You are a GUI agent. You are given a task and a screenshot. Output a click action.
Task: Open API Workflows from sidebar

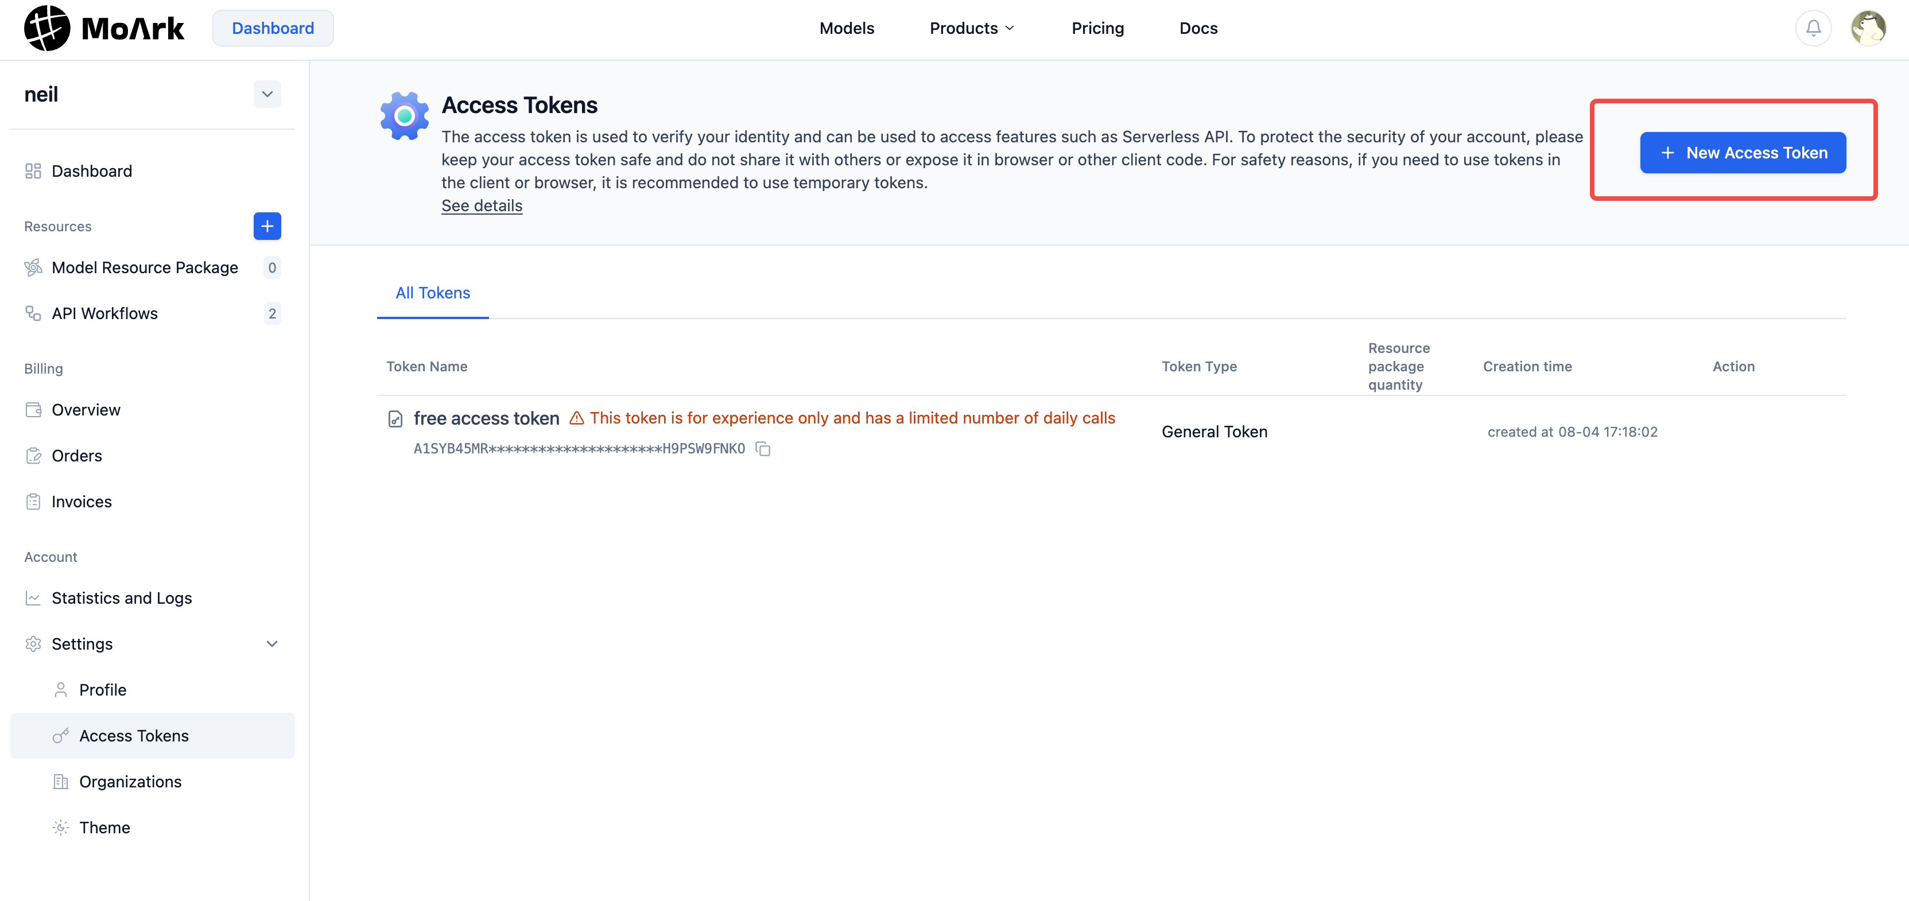[104, 313]
